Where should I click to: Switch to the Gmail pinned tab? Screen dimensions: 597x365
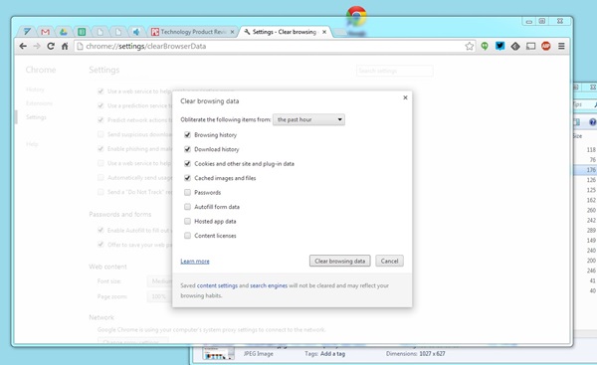45,32
